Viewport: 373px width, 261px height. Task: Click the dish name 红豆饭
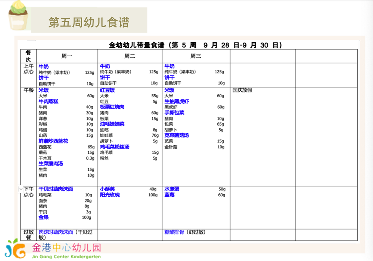pos(107,90)
